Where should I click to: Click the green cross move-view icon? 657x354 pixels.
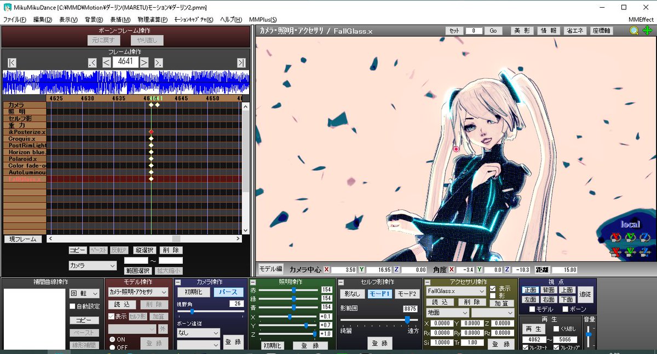tap(647, 31)
